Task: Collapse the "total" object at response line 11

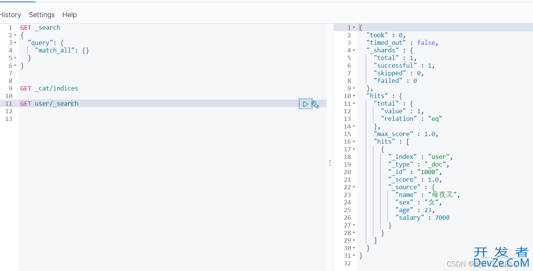Action: click(x=354, y=103)
